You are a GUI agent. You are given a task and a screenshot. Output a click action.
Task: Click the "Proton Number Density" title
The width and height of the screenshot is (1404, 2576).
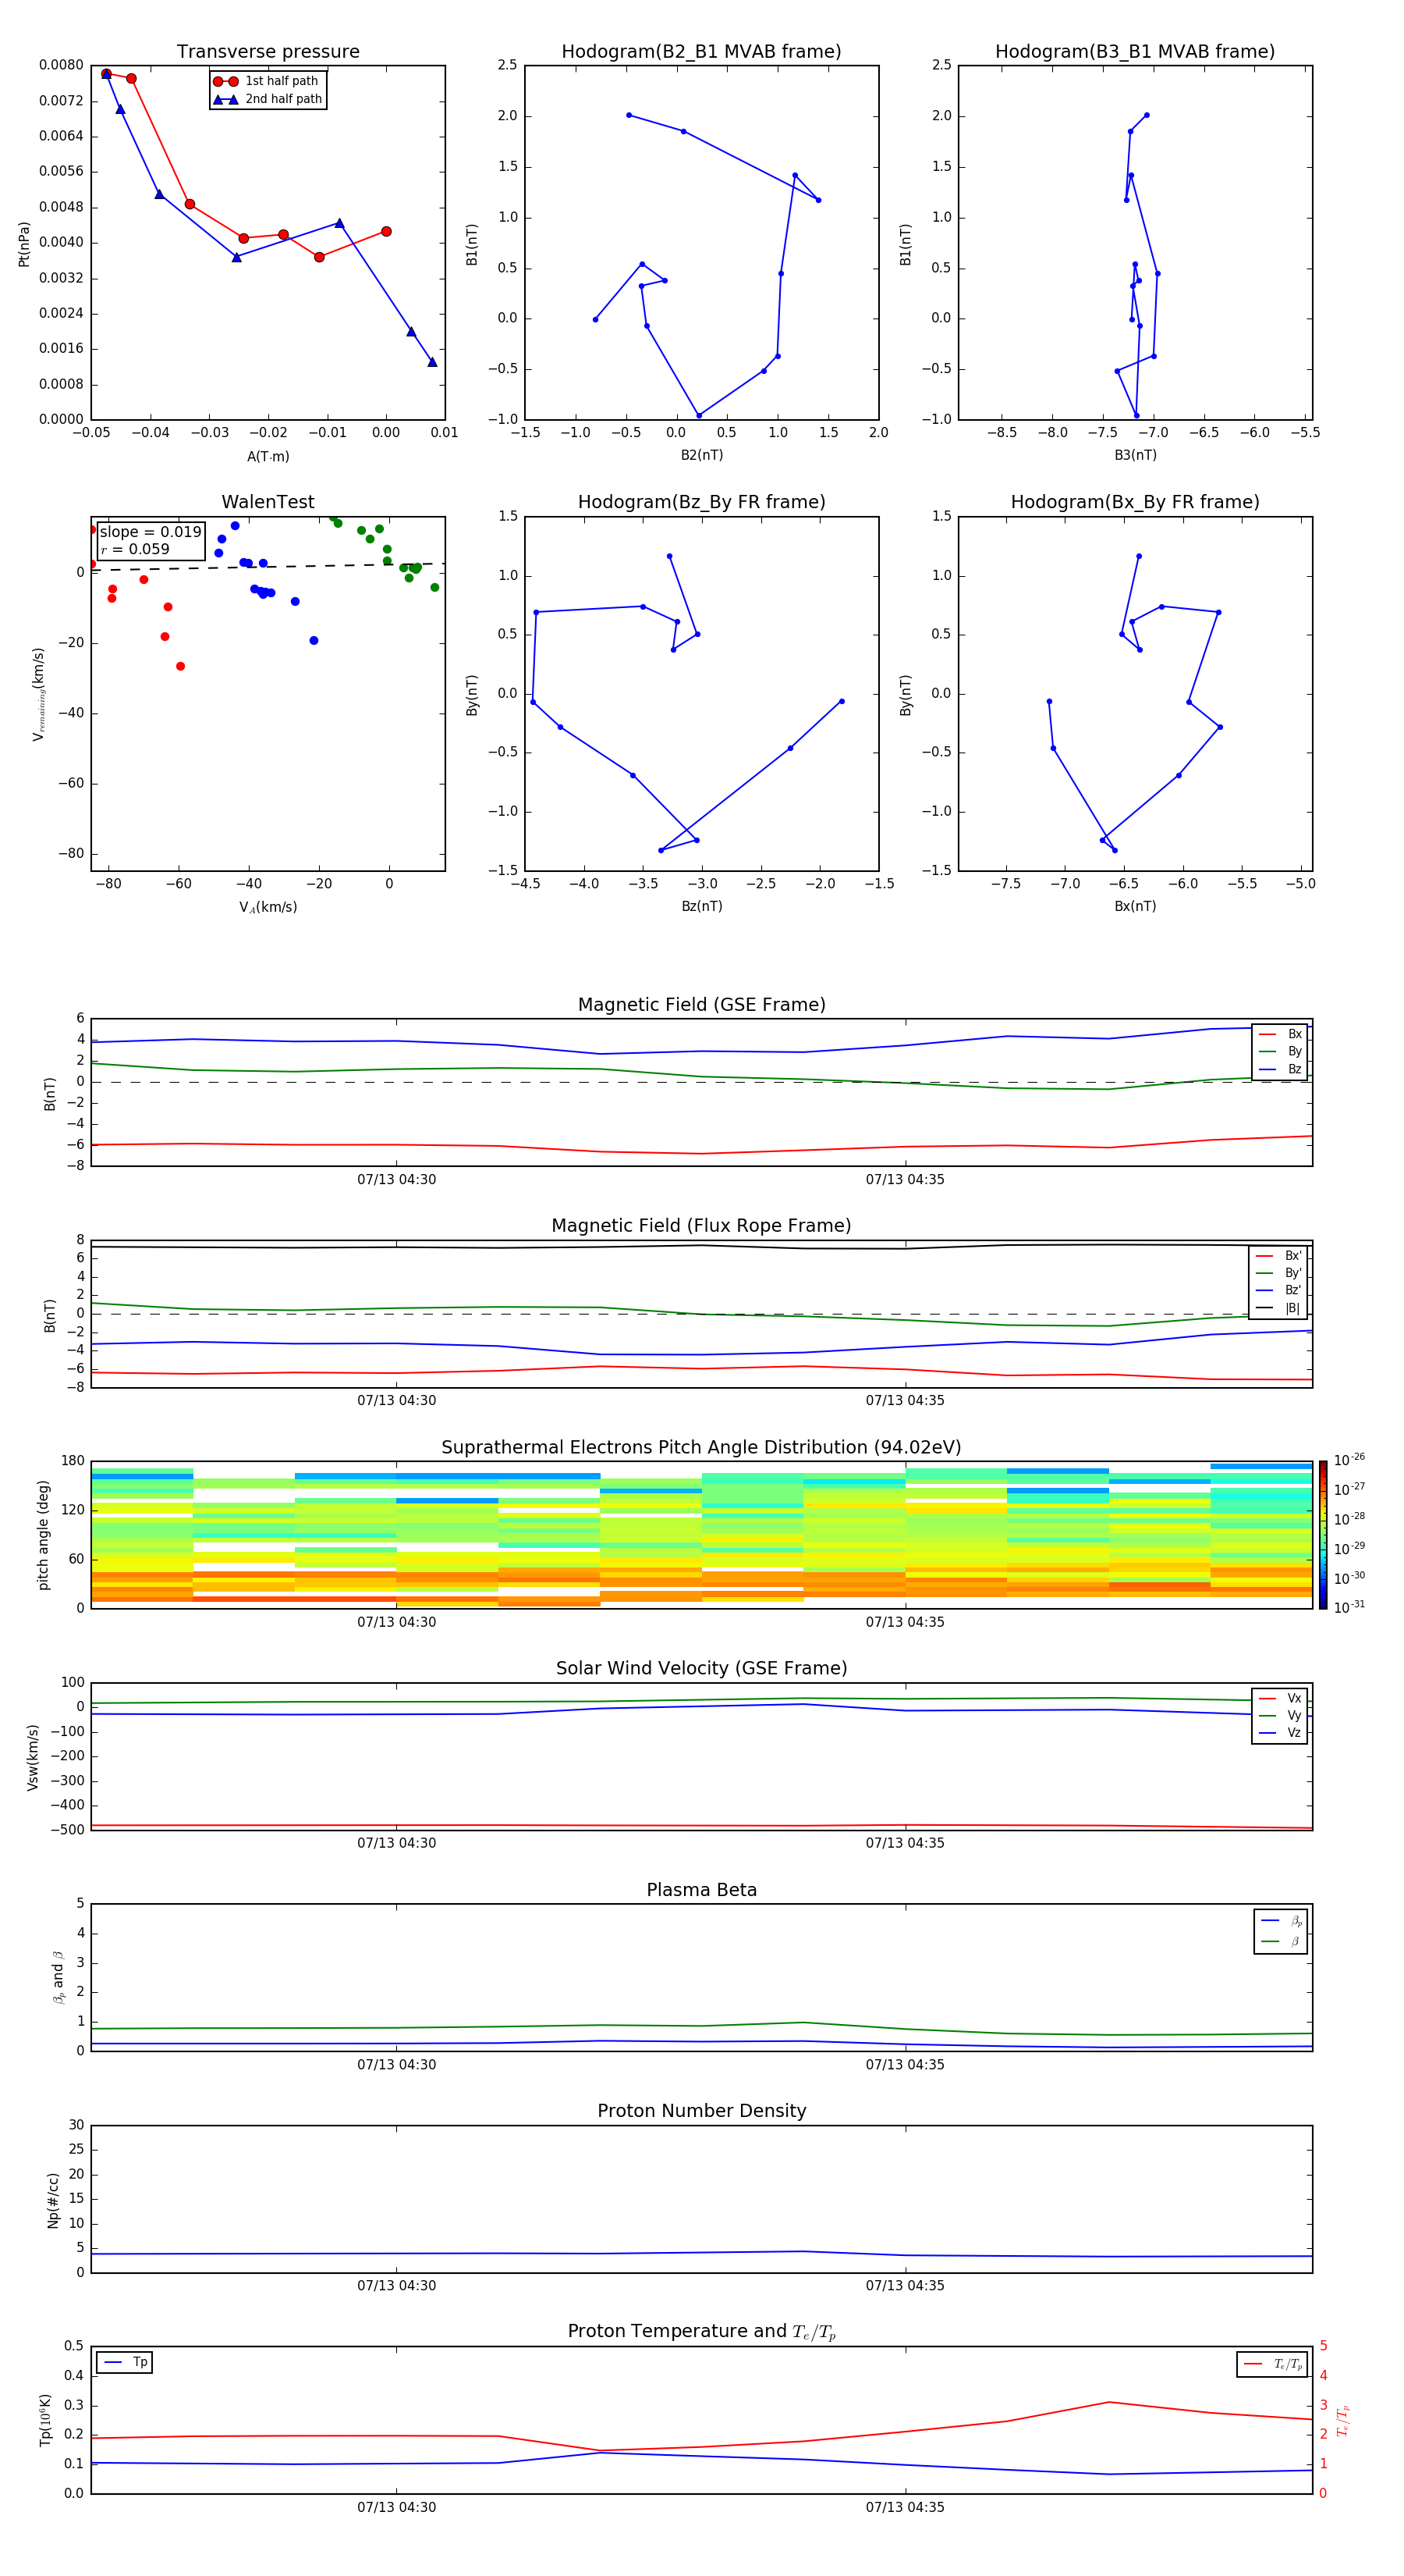click(701, 2111)
